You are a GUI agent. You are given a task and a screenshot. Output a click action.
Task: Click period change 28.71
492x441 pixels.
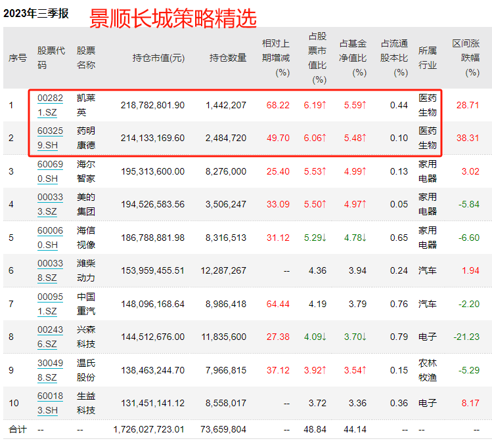[x=468, y=105]
